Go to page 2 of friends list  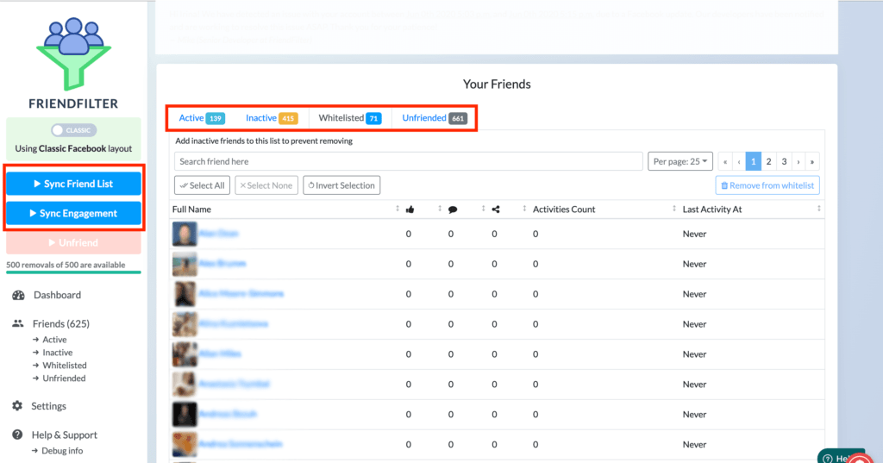coord(768,161)
